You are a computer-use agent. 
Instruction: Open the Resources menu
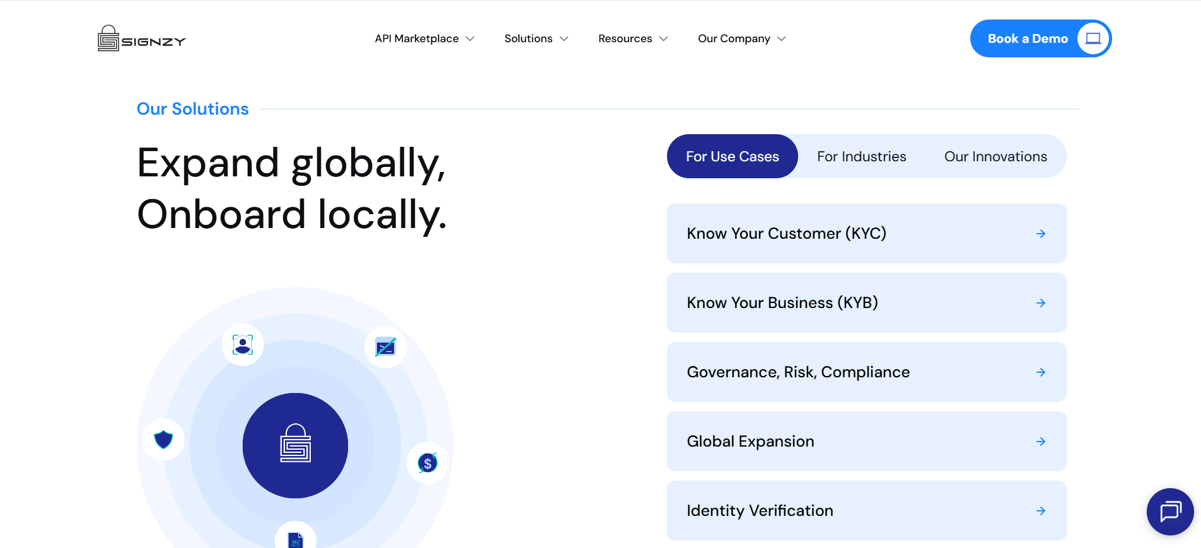point(634,38)
